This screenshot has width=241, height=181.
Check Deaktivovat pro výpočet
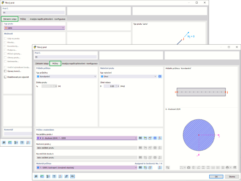pos(5,77)
